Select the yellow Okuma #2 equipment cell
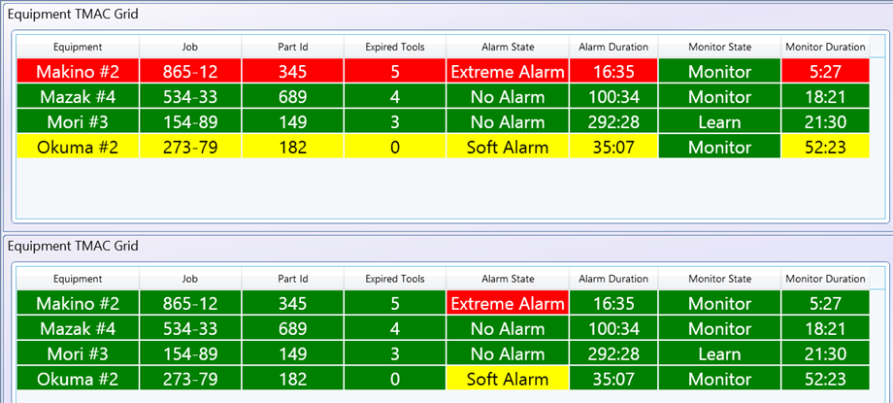This screenshot has width=893, height=403. pos(78,148)
